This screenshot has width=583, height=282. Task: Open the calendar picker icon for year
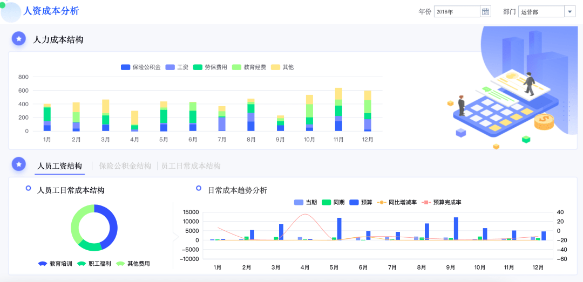[486, 11]
